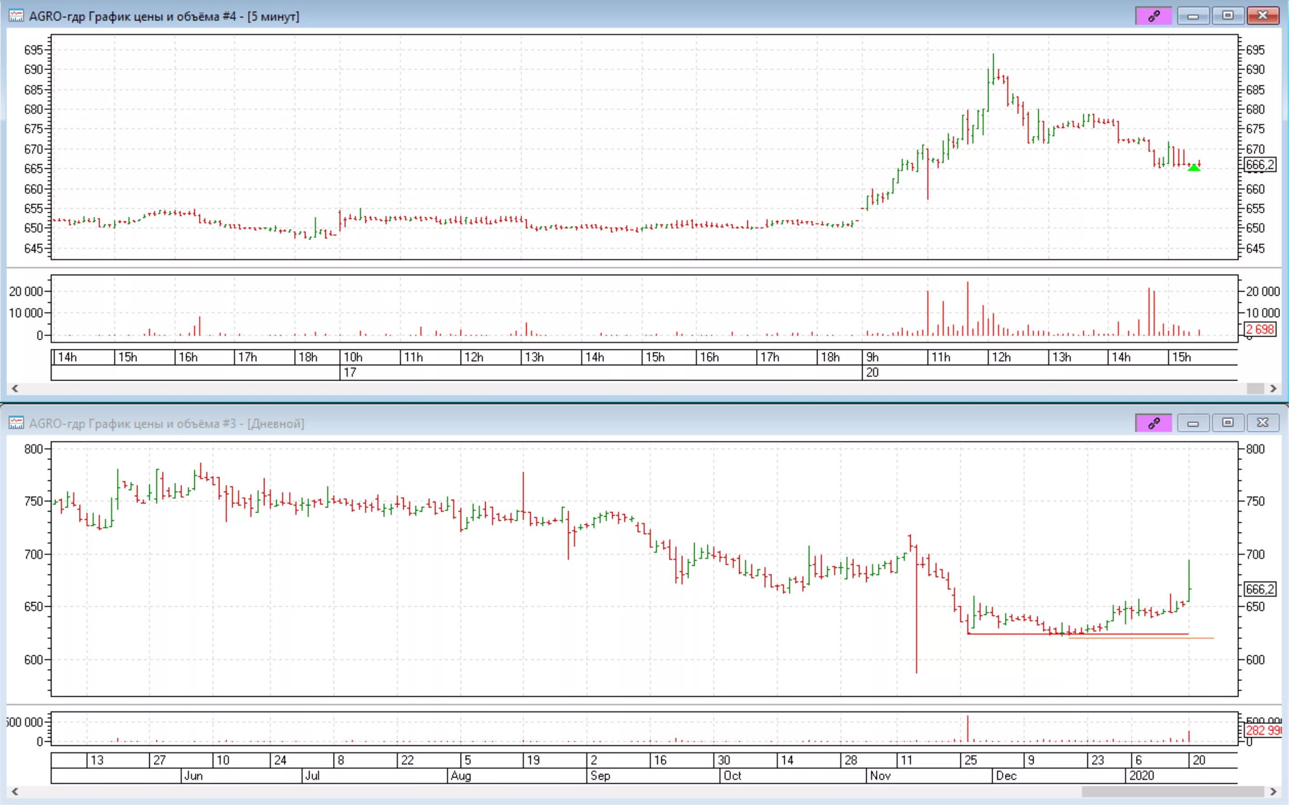The image size is (1289, 805).
Task: Minimize the 5-minute AGRO chart window
Action: pos(1193,16)
